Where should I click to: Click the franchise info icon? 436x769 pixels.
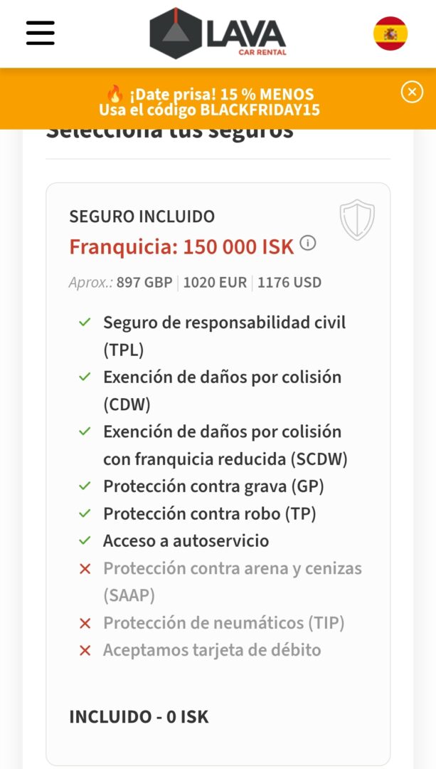[x=308, y=244]
